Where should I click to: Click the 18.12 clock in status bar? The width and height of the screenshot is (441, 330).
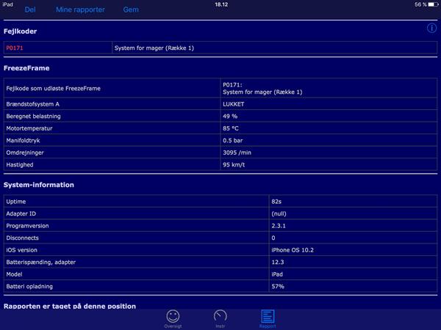click(221, 4)
